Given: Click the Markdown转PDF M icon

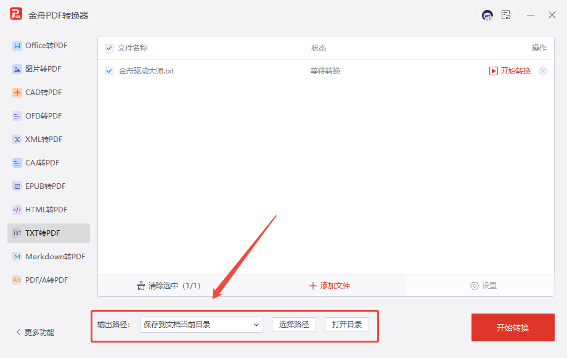Looking at the screenshot, I should pos(17,257).
